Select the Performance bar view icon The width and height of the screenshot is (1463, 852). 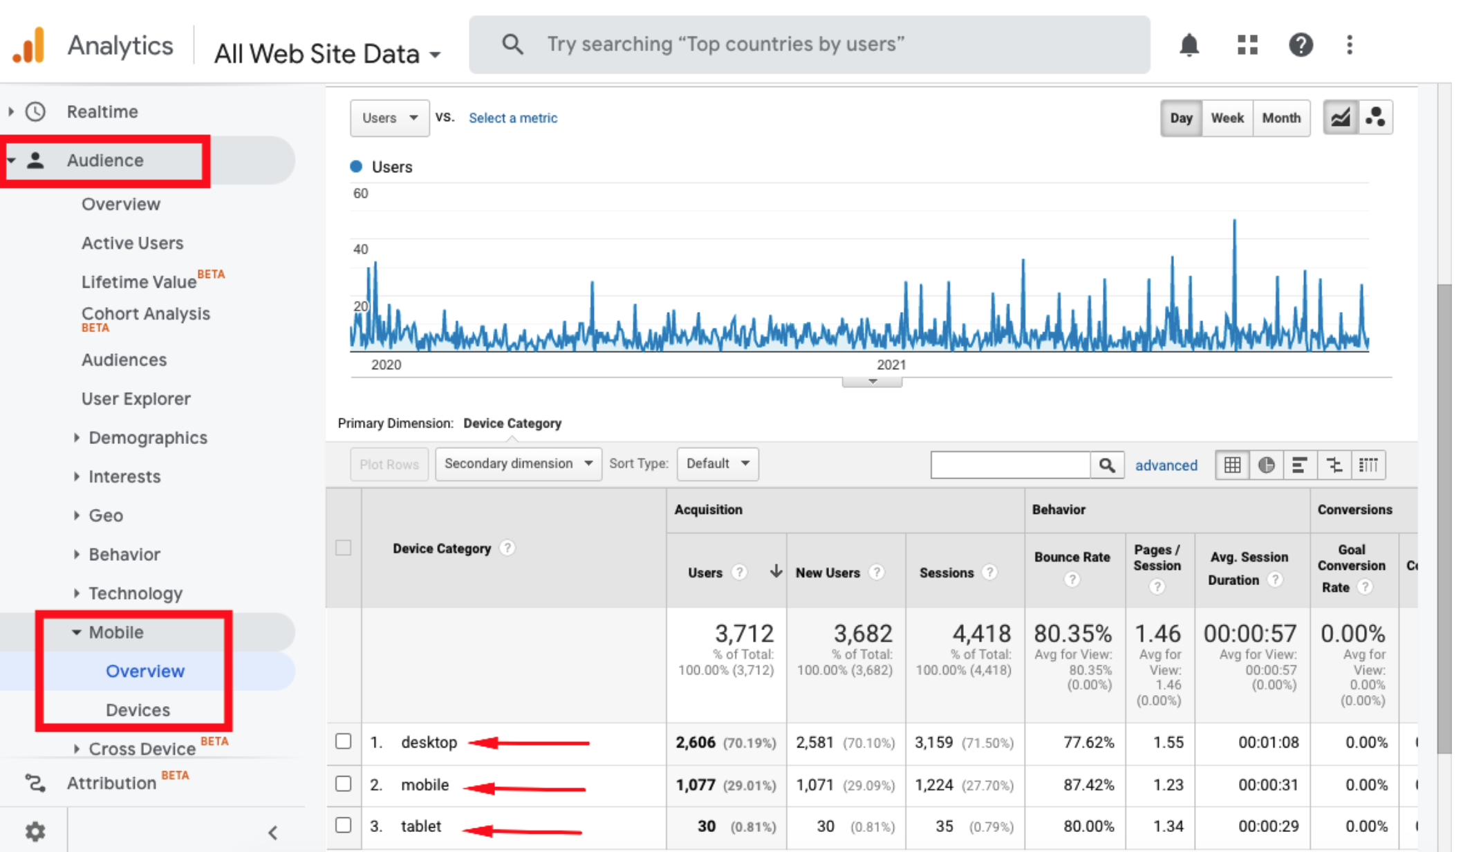pyautogui.click(x=1300, y=465)
